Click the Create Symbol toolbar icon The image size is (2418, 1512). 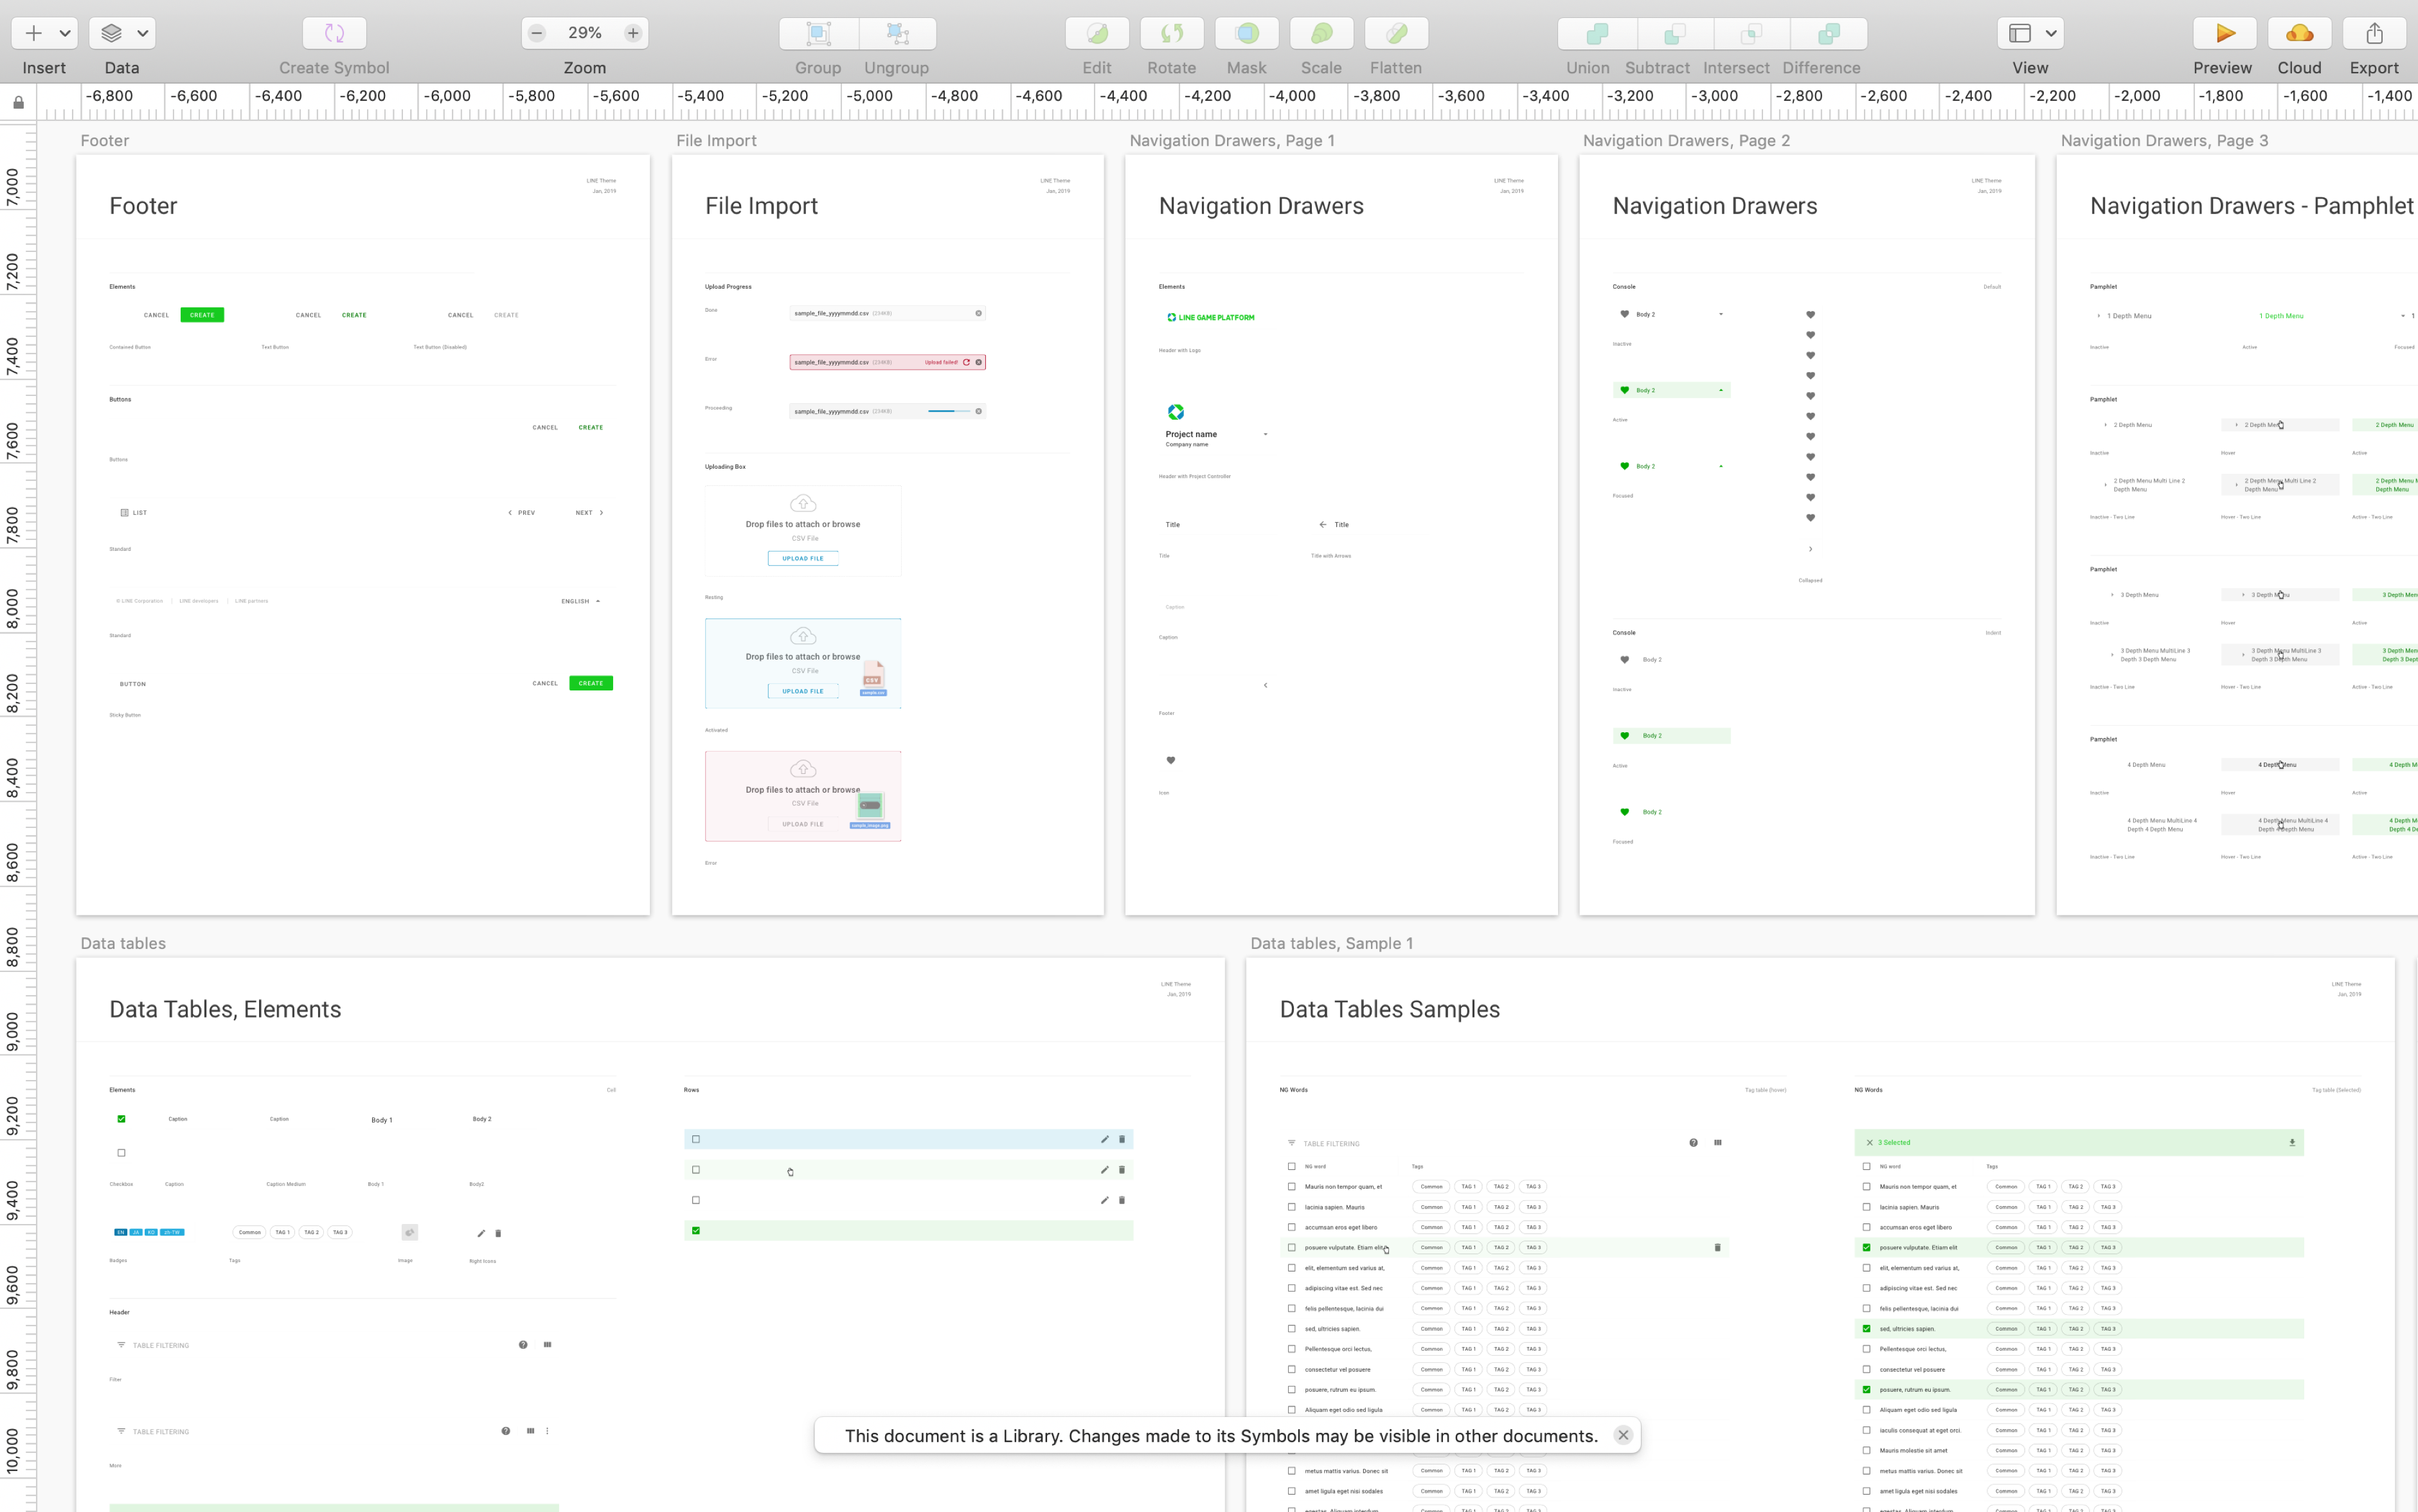tap(334, 33)
